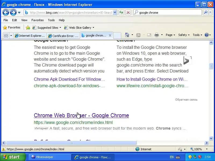215x161 pixels.
Task: Open the Safety command menu
Action: point(184,35)
